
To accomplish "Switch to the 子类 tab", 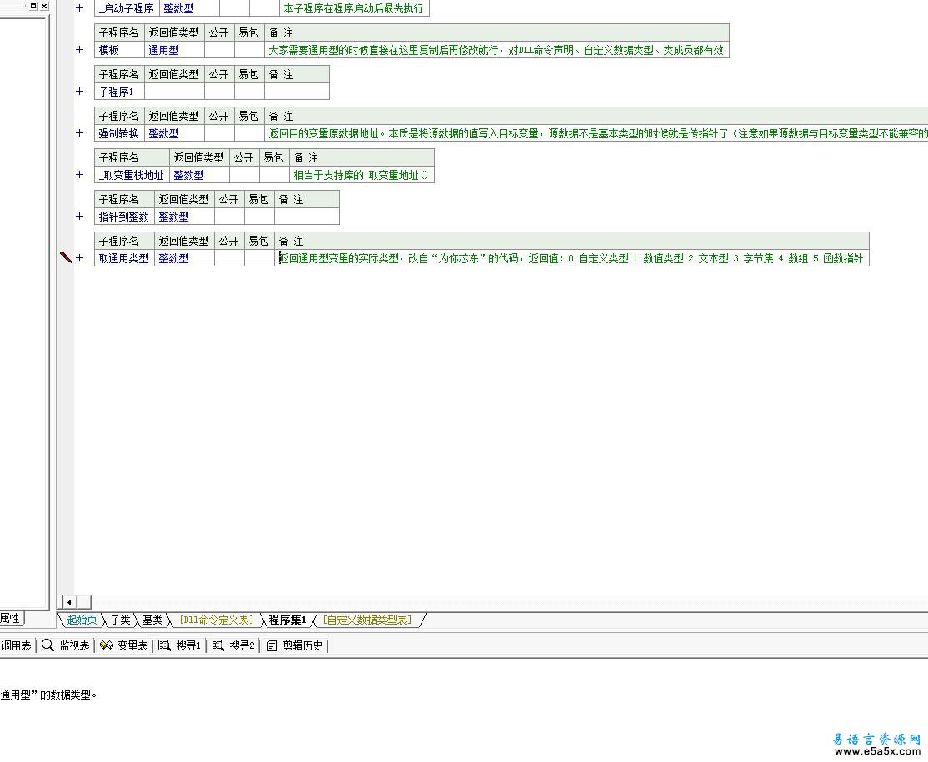I will tap(120, 620).
